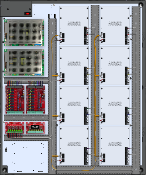146x175 pixels.
Task: Click the red rocker power switch
Action: click(x=28, y=14)
